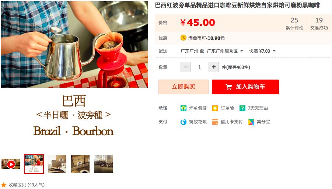
Task: Increase quantity with the plus button
Action: click(214, 67)
